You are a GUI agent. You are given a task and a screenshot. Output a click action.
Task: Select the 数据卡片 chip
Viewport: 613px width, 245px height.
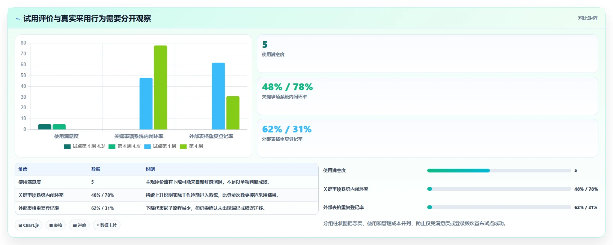tap(107, 225)
